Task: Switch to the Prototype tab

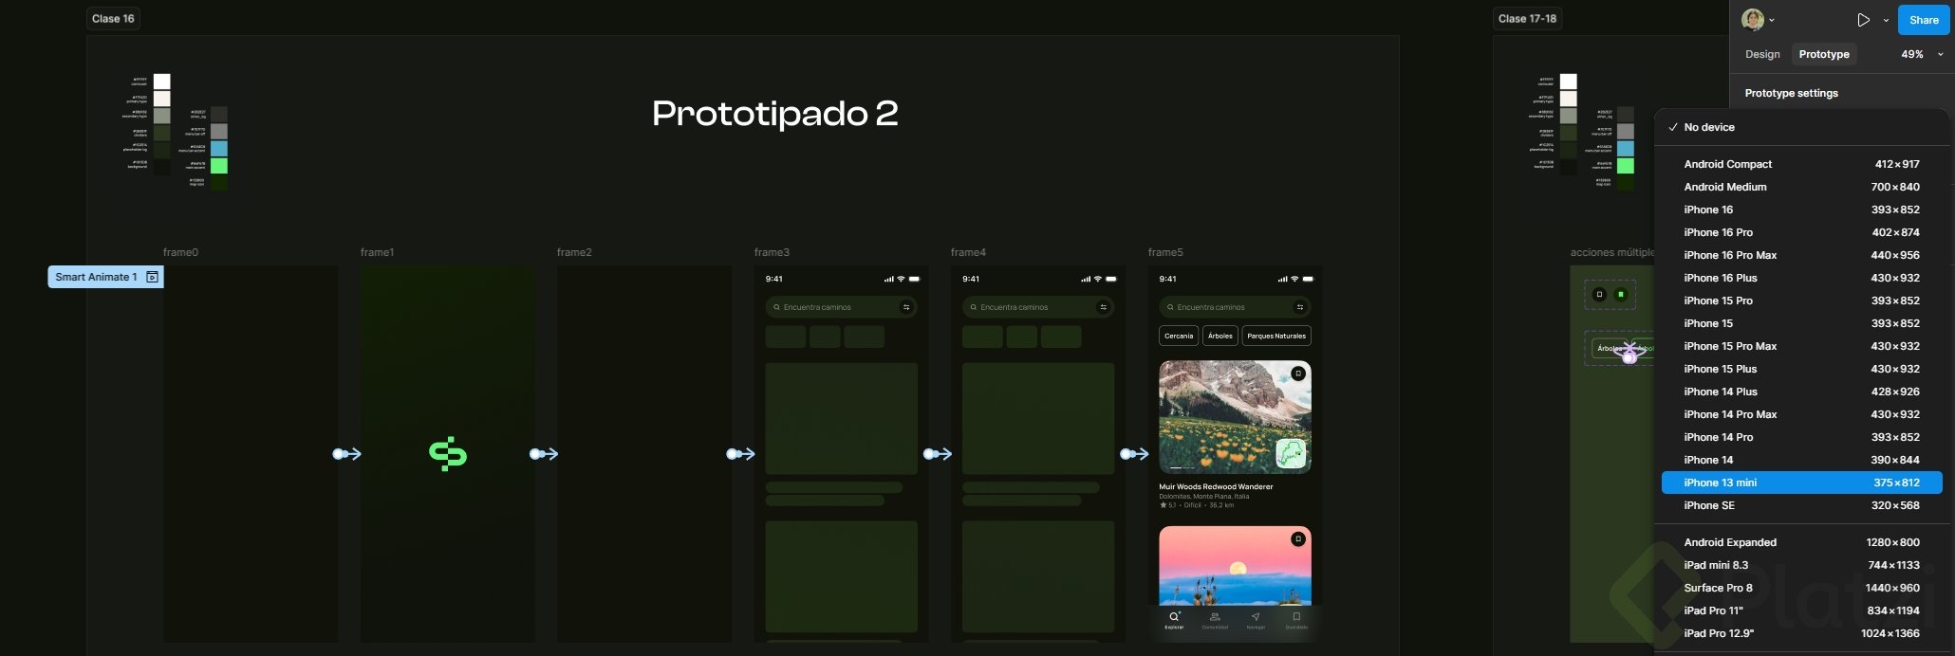Action: click(x=1824, y=54)
